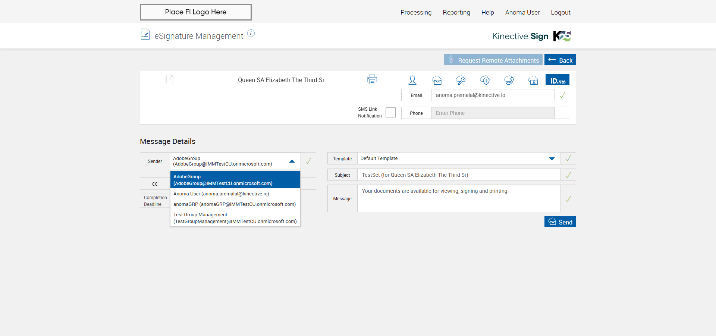Select the anomaGRP sender option
This screenshot has height=336, width=716.
pos(234,204)
